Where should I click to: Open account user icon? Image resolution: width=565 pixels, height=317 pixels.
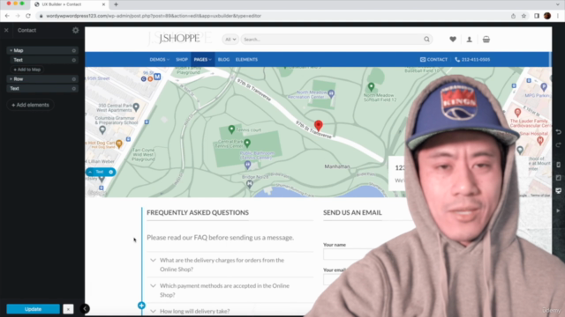(469, 40)
